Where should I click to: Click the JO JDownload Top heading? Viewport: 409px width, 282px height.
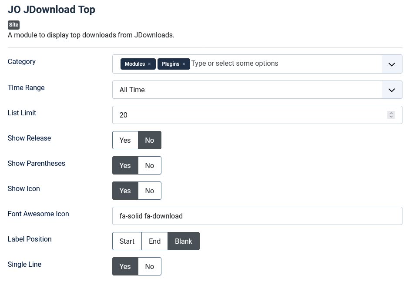[x=51, y=10]
